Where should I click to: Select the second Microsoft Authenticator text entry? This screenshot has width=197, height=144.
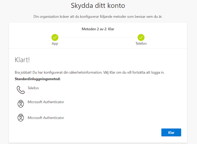[x=46, y=118]
